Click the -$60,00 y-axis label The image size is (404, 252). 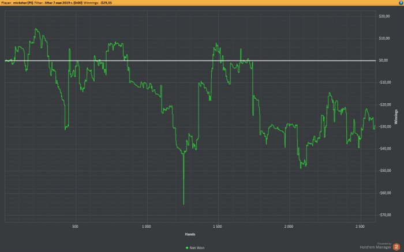(x=385, y=193)
